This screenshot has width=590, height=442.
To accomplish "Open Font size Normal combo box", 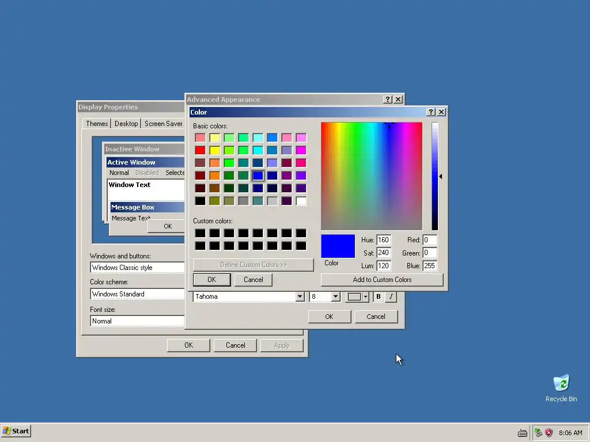I will coord(137,321).
